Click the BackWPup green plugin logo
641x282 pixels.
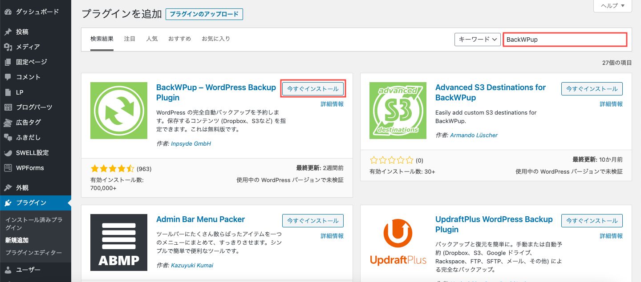point(119,111)
